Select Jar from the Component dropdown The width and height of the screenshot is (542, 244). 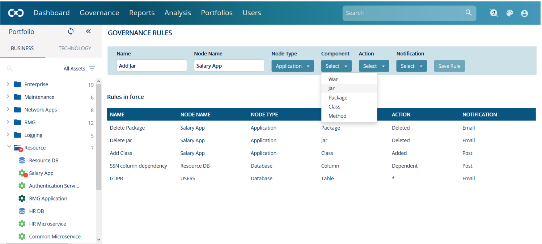(331, 88)
